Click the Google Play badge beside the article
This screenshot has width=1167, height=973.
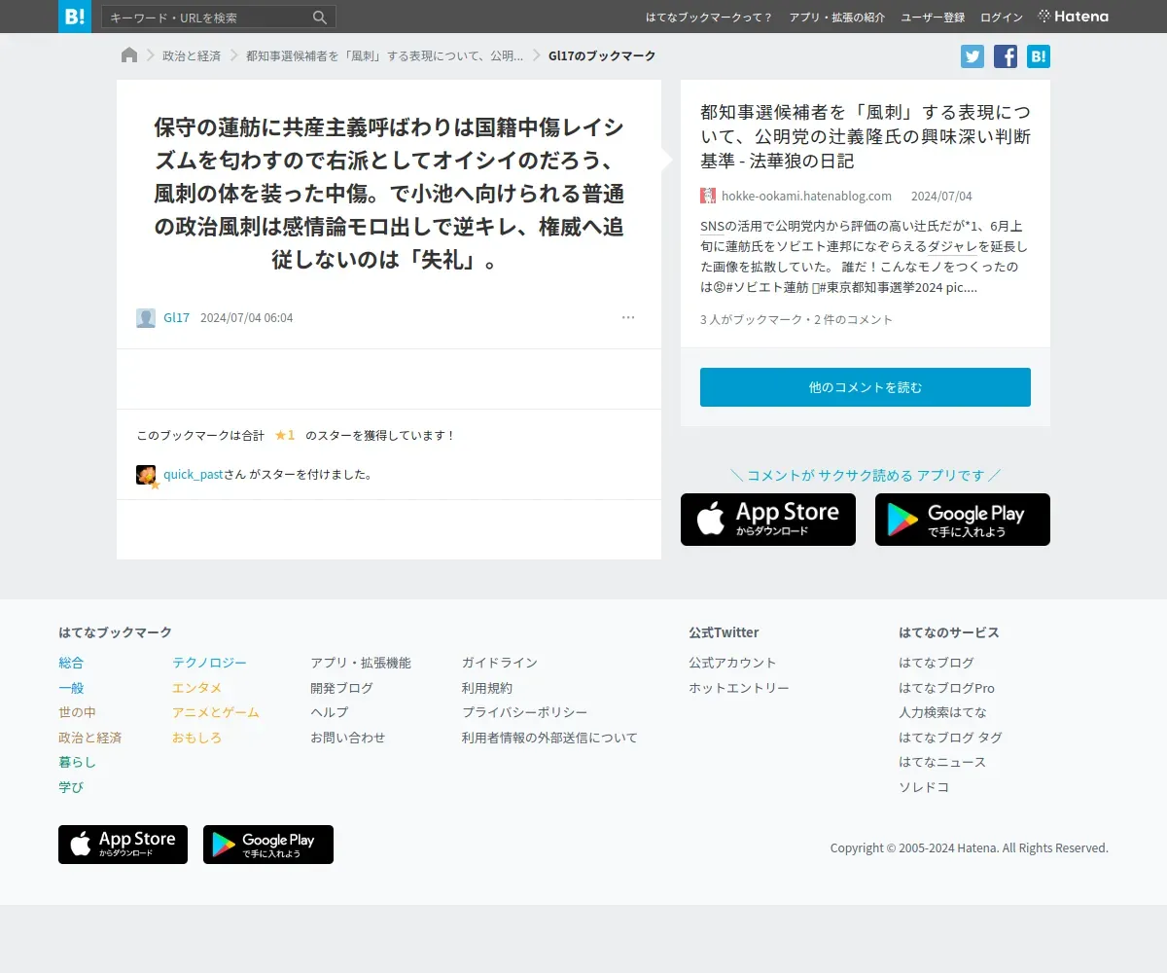pos(963,520)
